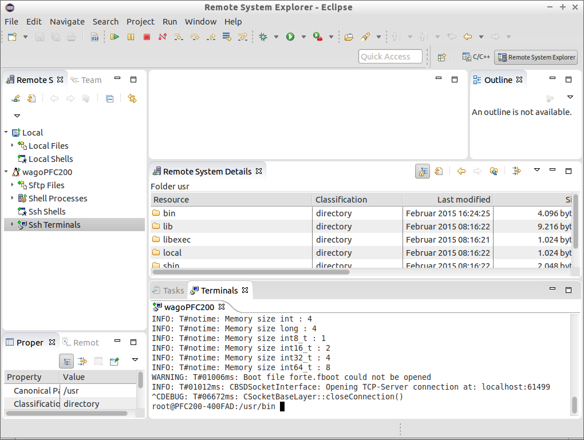
Task: Click Collapse All in Remote Systems view
Action: (109, 98)
